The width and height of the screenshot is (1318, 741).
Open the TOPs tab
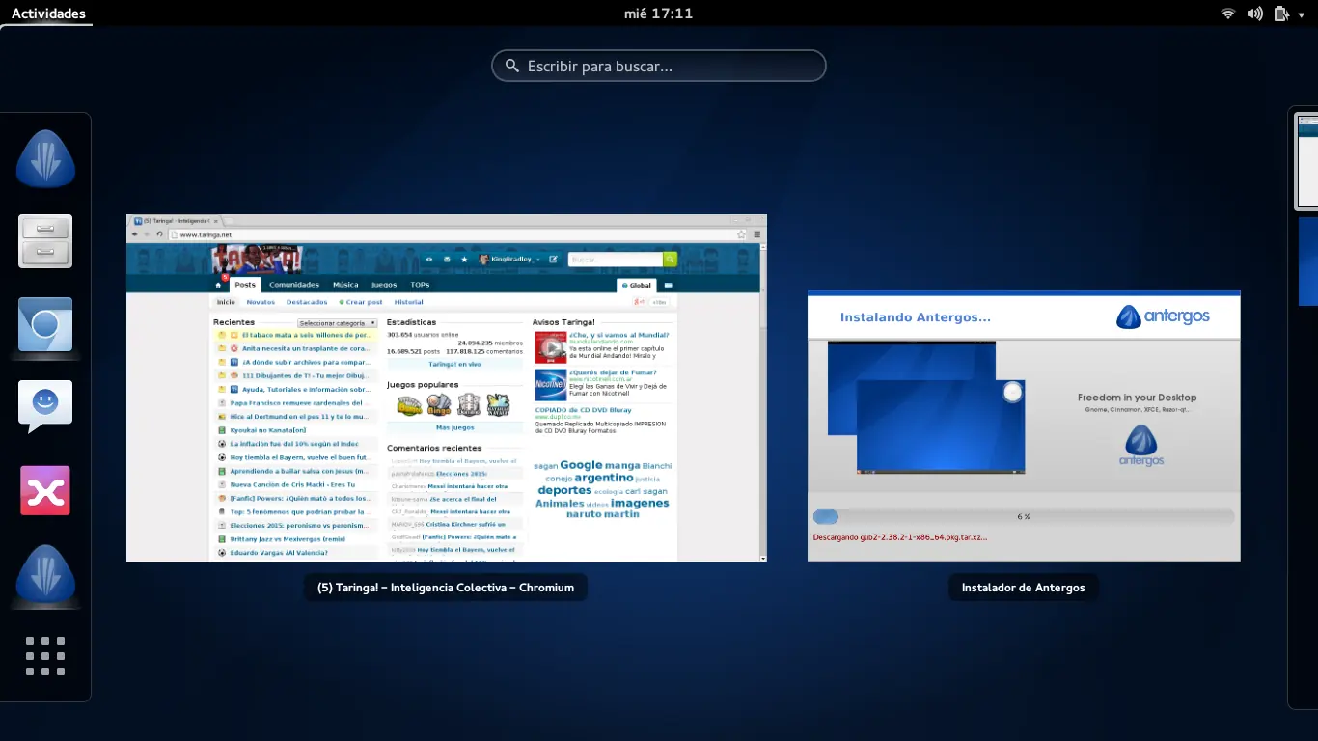pos(420,285)
